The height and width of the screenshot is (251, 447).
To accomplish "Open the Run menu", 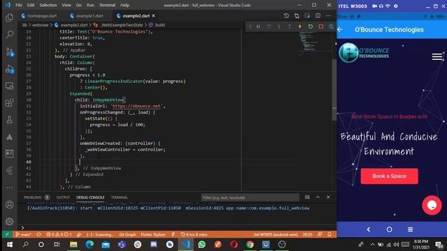I will pyautogui.click(x=90, y=5).
